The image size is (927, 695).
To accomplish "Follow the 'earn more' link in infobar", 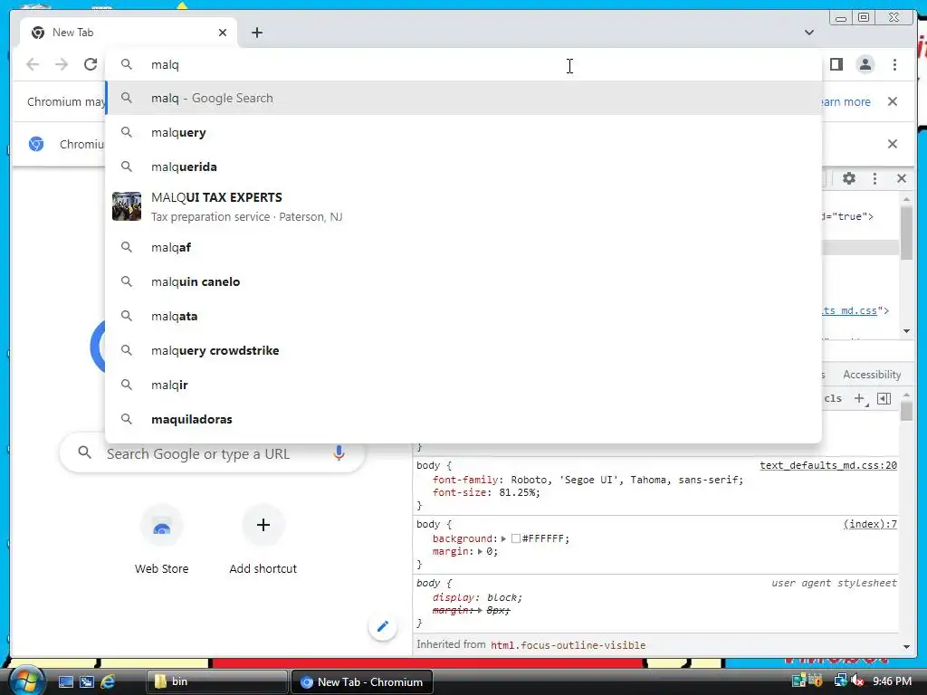I will 846,101.
